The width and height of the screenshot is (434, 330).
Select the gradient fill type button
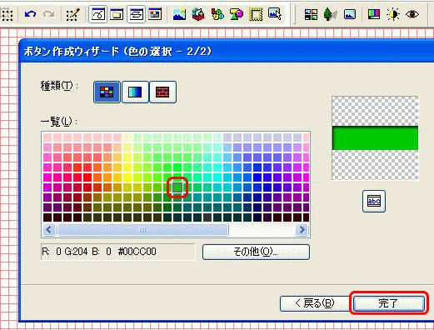[135, 92]
